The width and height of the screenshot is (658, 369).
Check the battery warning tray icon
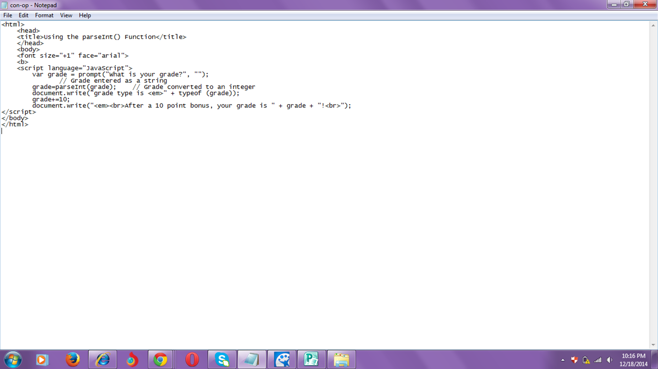[x=586, y=360]
